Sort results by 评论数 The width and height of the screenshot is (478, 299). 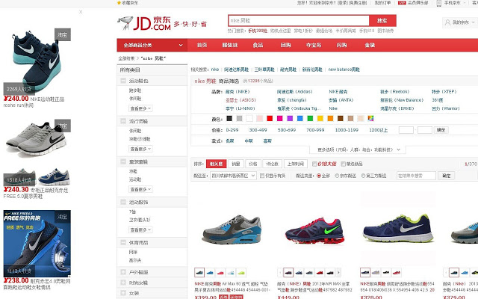pos(272,164)
